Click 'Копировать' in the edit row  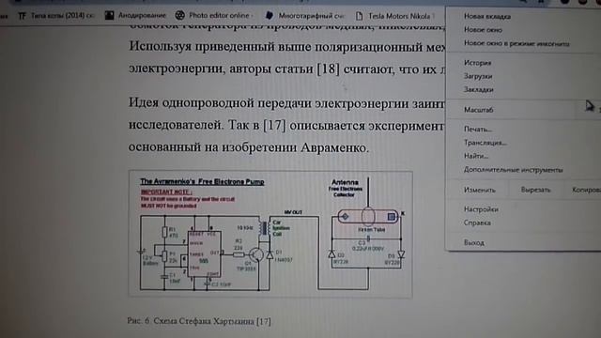pyautogui.click(x=586, y=190)
